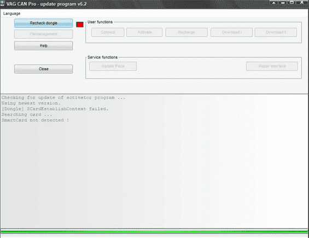The width and height of the screenshot is (309, 238).
Task: Close the window using the title bar X
Action: pyautogui.click(x=302, y=3)
